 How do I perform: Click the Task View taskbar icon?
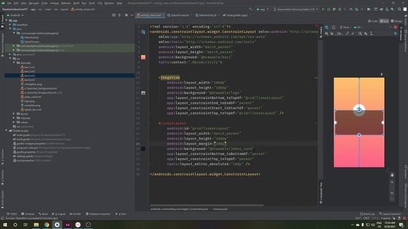pos(25,225)
